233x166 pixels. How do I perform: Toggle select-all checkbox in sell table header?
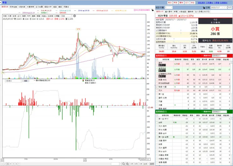click(x=157, y=115)
